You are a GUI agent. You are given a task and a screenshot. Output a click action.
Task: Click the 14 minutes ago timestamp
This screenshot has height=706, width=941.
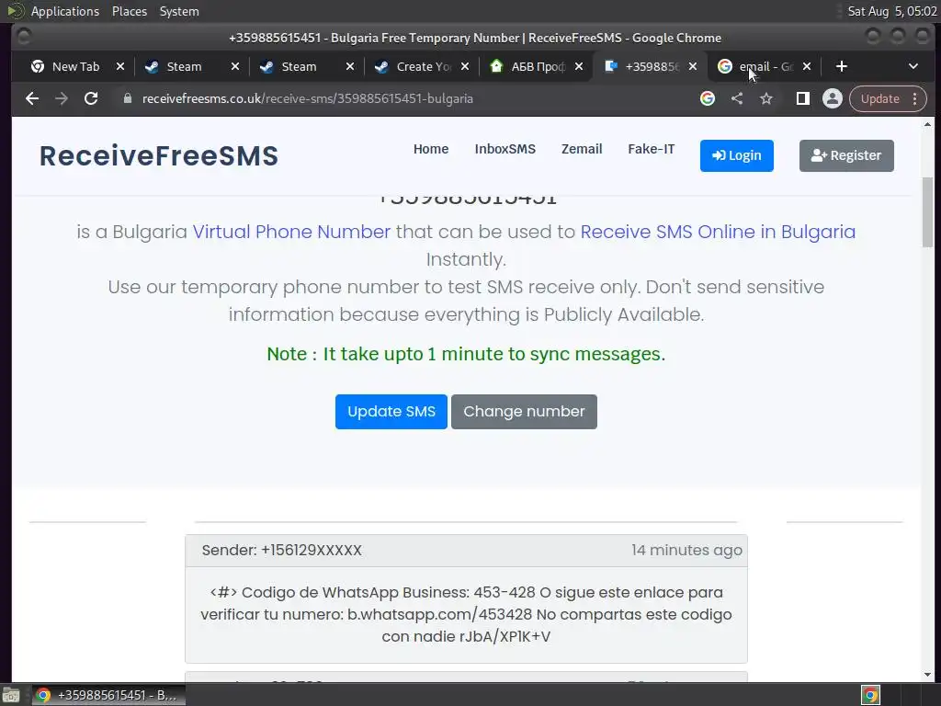pos(686,550)
